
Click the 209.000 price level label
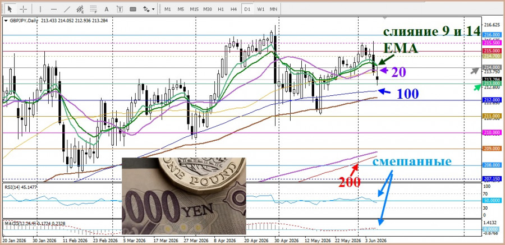coord(492,149)
